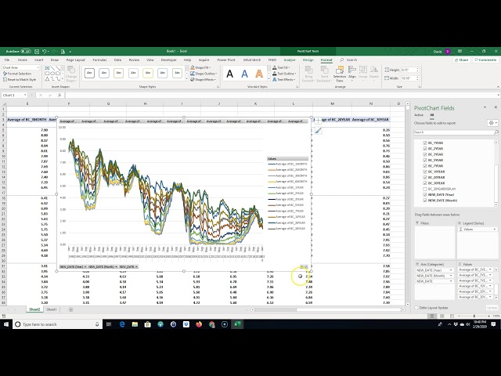Enable Defer Layout Update checkbox
Screen dimensions: 501x376
click(x=416, y=308)
